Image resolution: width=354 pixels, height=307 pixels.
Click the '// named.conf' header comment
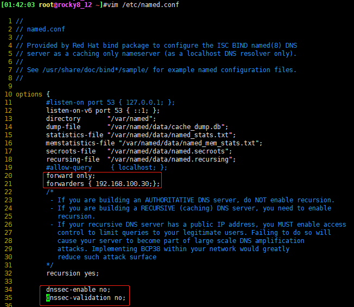click(x=40, y=29)
